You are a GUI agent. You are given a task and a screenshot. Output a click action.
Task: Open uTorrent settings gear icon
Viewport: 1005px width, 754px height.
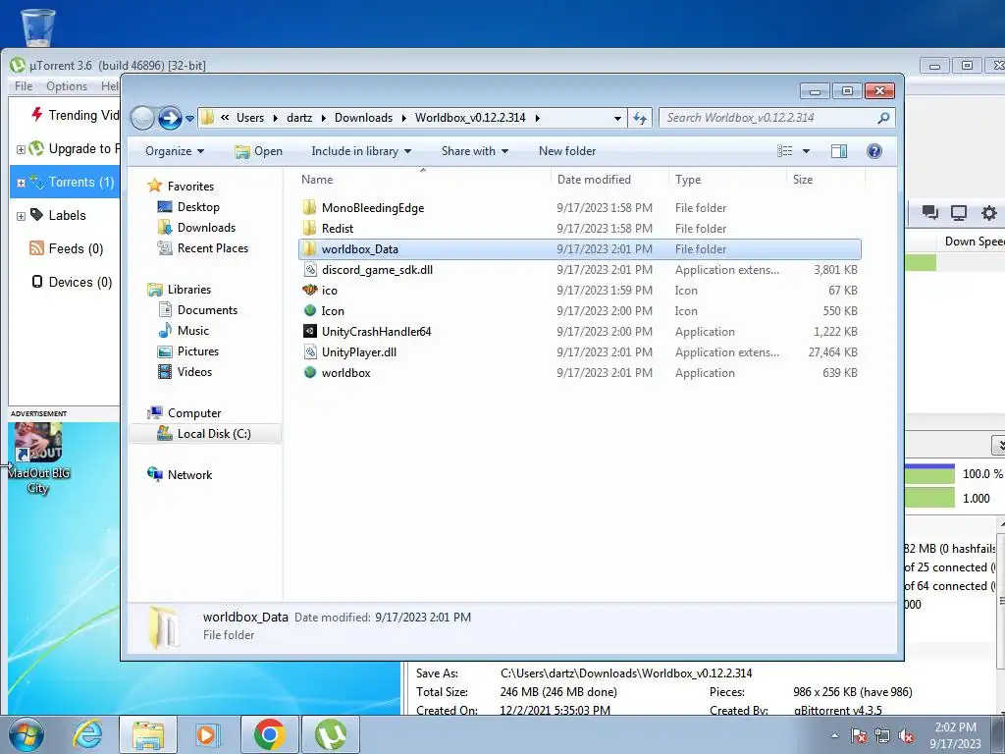tap(989, 213)
